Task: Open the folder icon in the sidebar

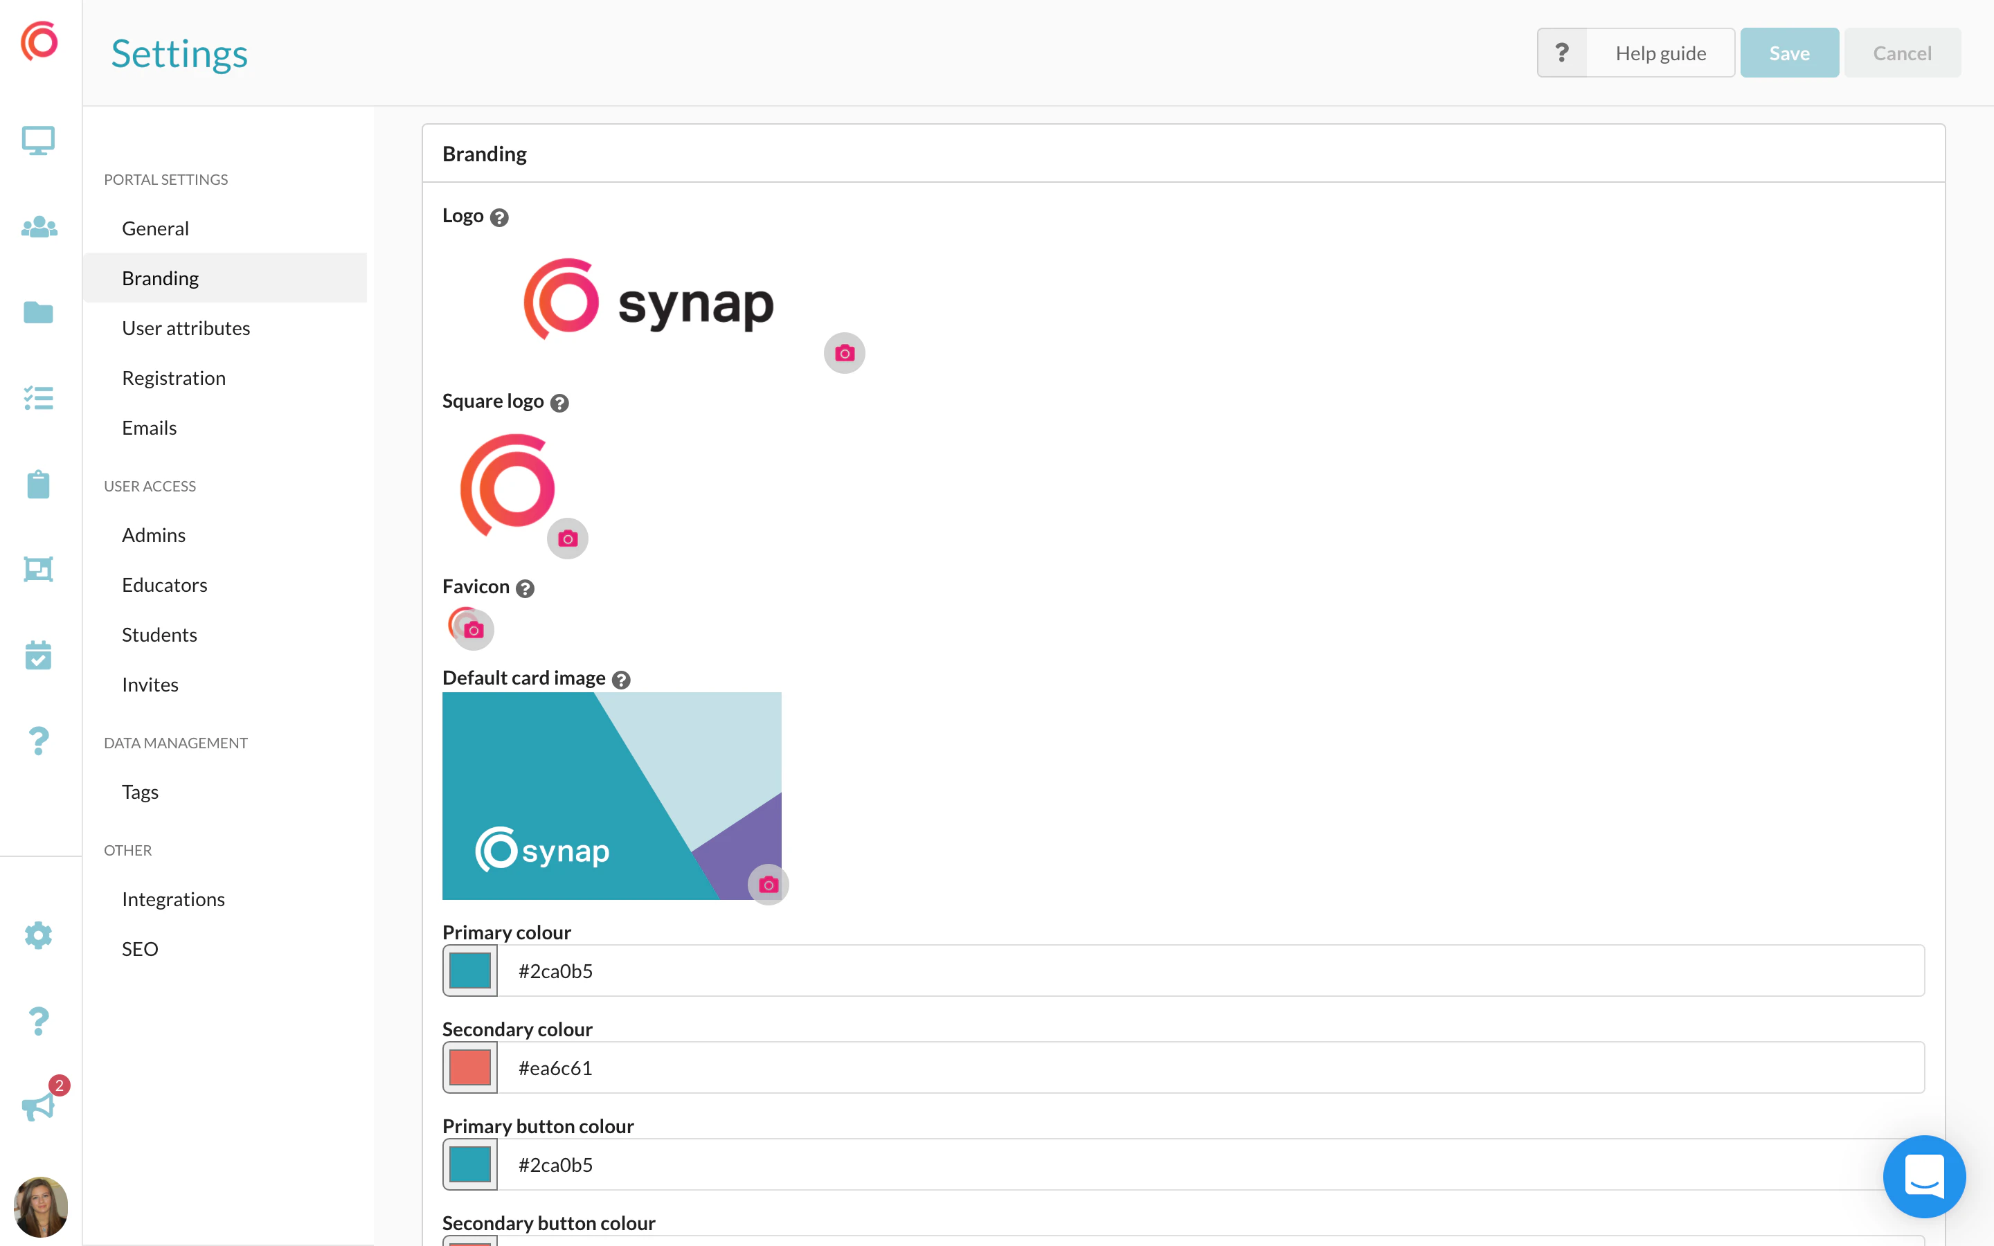Action: coord(39,313)
